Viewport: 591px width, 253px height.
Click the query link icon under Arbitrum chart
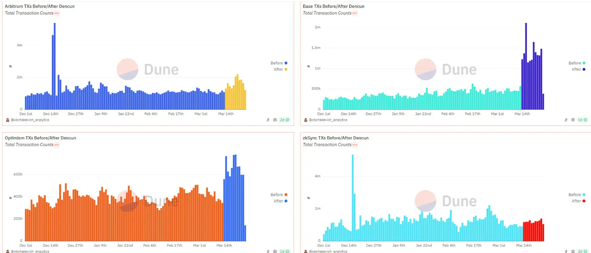coord(268,120)
